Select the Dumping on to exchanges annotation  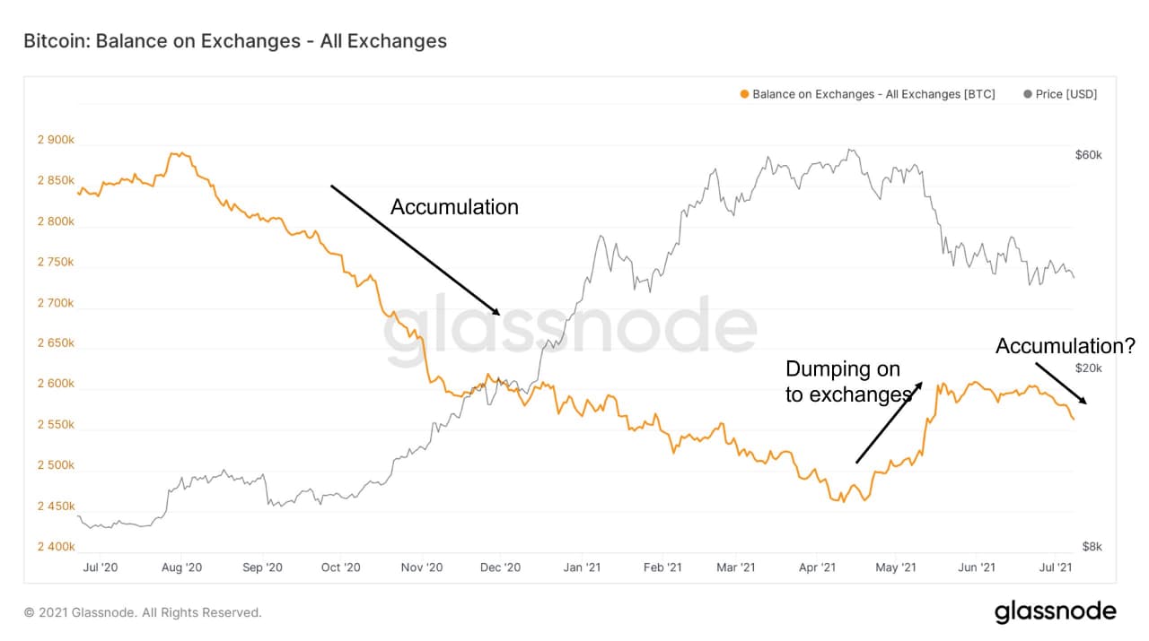coord(847,381)
